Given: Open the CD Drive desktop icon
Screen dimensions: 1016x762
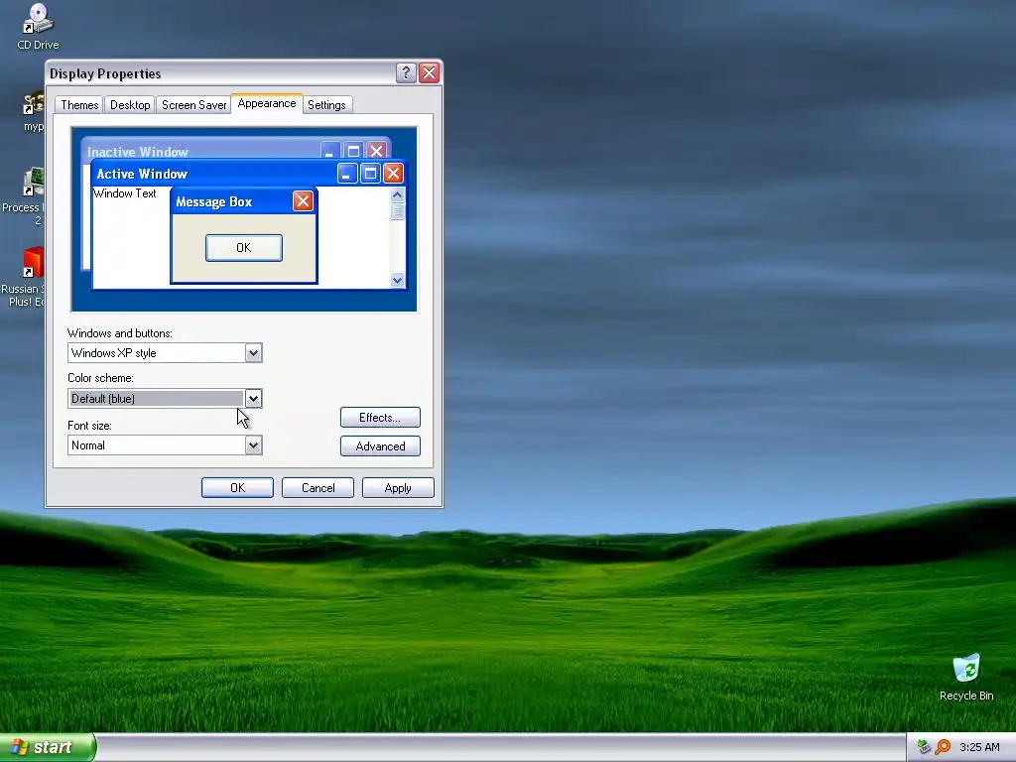Looking at the screenshot, I should point(38,27).
